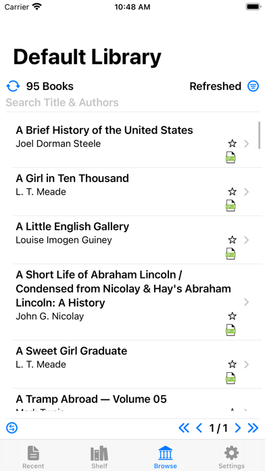Click EPUB format icon for A Girl in Ten Thousand
Image resolution: width=265 pixels, height=471 pixels.
tap(231, 206)
